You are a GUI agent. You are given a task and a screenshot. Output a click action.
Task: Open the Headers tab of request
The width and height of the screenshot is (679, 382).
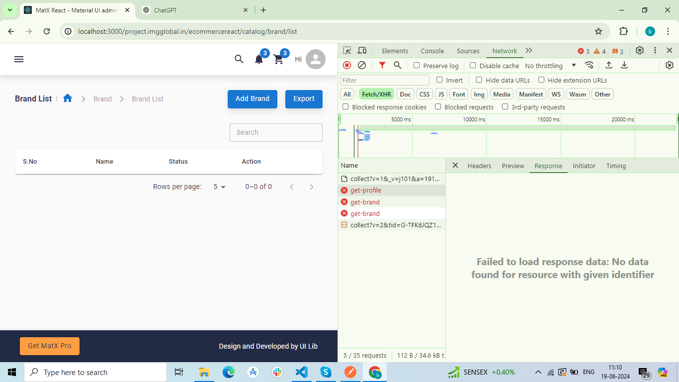coord(479,166)
